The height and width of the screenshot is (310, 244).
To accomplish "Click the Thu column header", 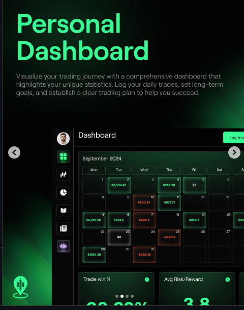I will point(169,171).
